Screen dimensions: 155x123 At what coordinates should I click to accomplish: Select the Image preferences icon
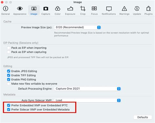[34, 10]
